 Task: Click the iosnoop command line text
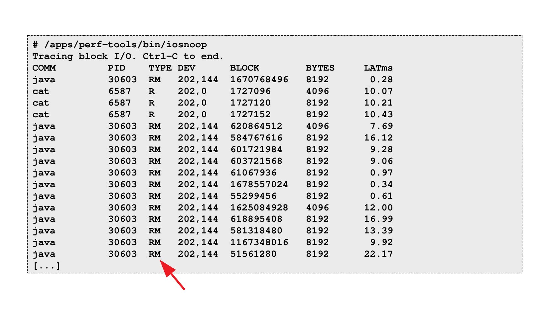[x=120, y=45]
